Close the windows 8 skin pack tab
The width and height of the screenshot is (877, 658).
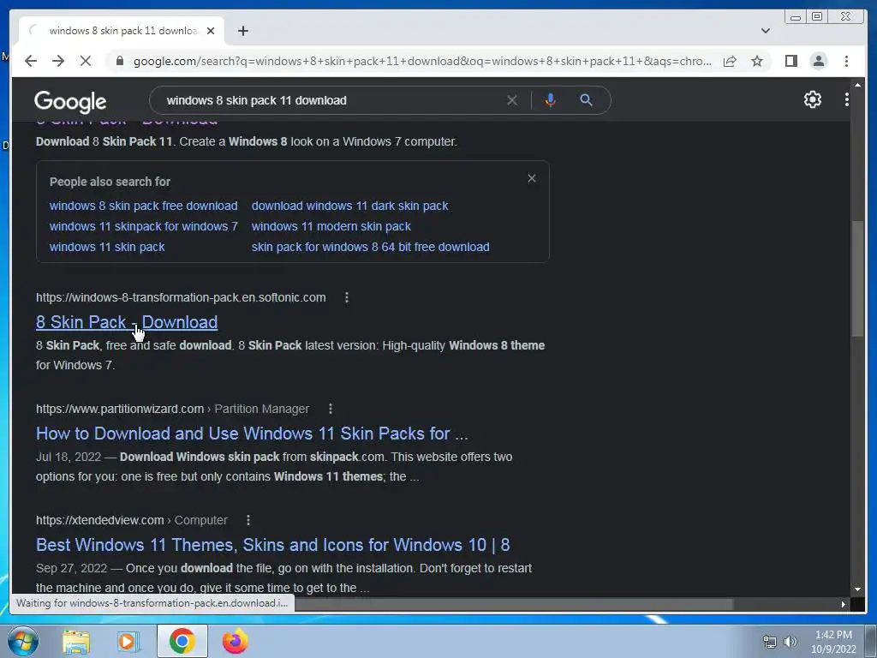tap(211, 31)
